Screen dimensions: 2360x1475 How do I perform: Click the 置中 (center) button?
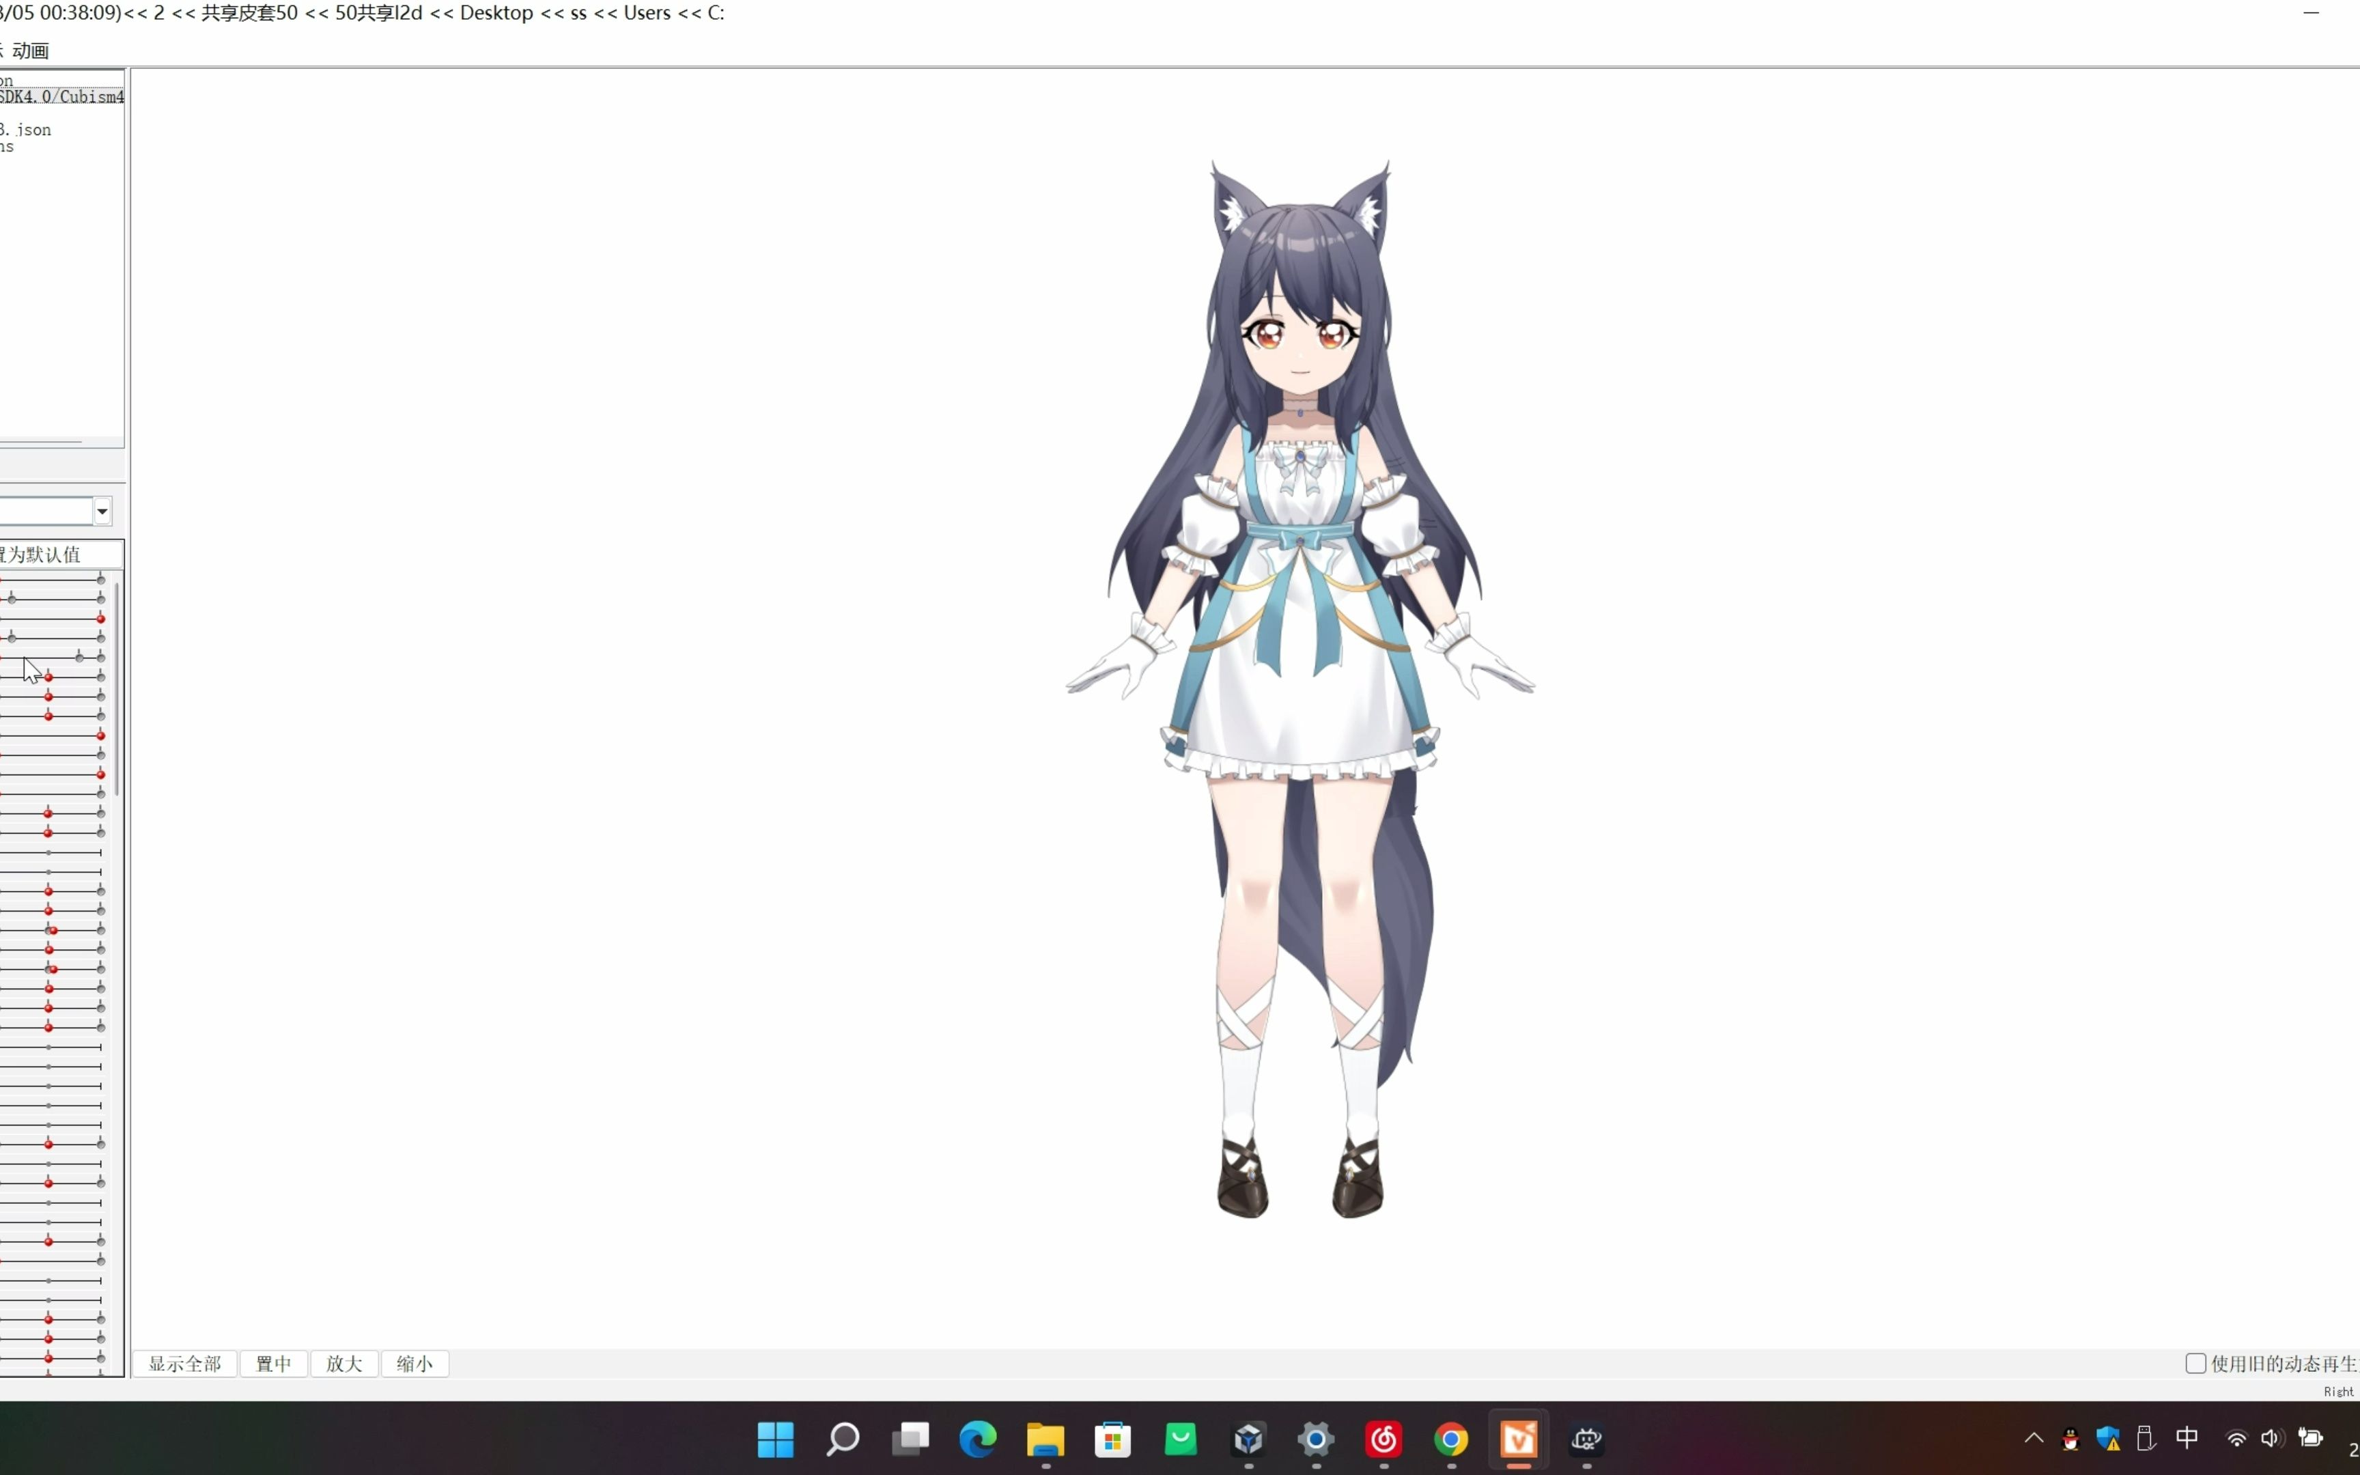(273, 1363)
